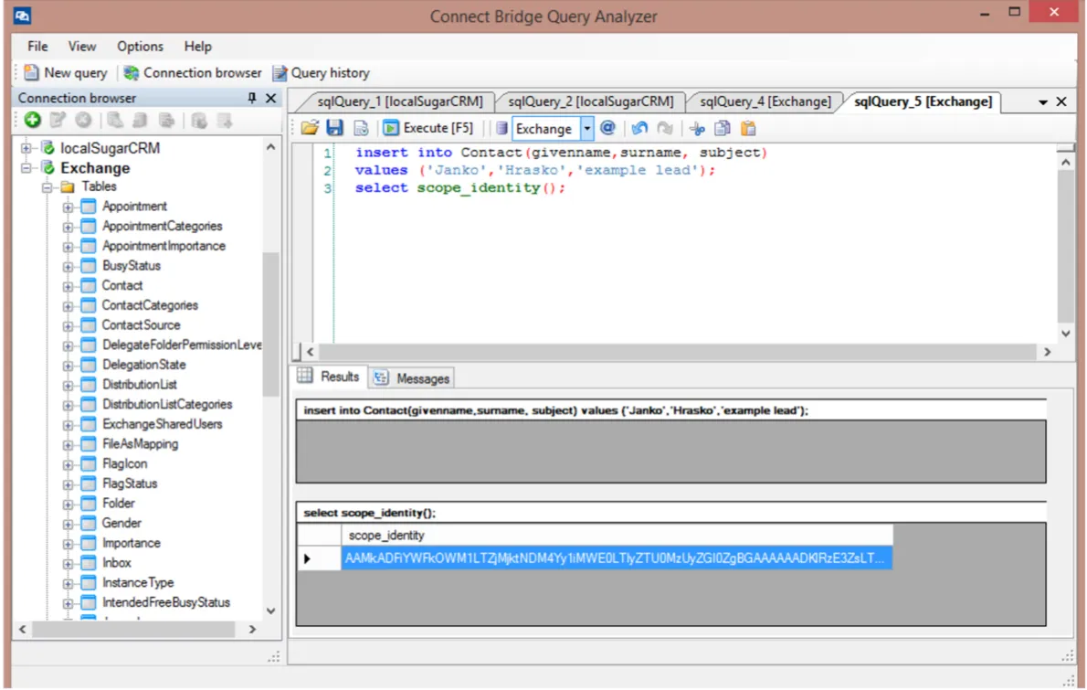The image size is (1087, 690).
Task: Open the File menu
Action: [x=37, y=47]
